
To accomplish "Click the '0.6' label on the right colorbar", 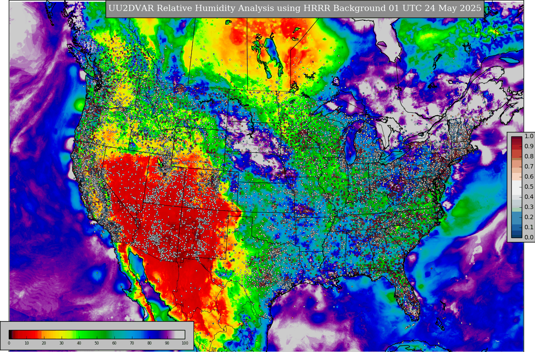I will click(x=529, y=177).
